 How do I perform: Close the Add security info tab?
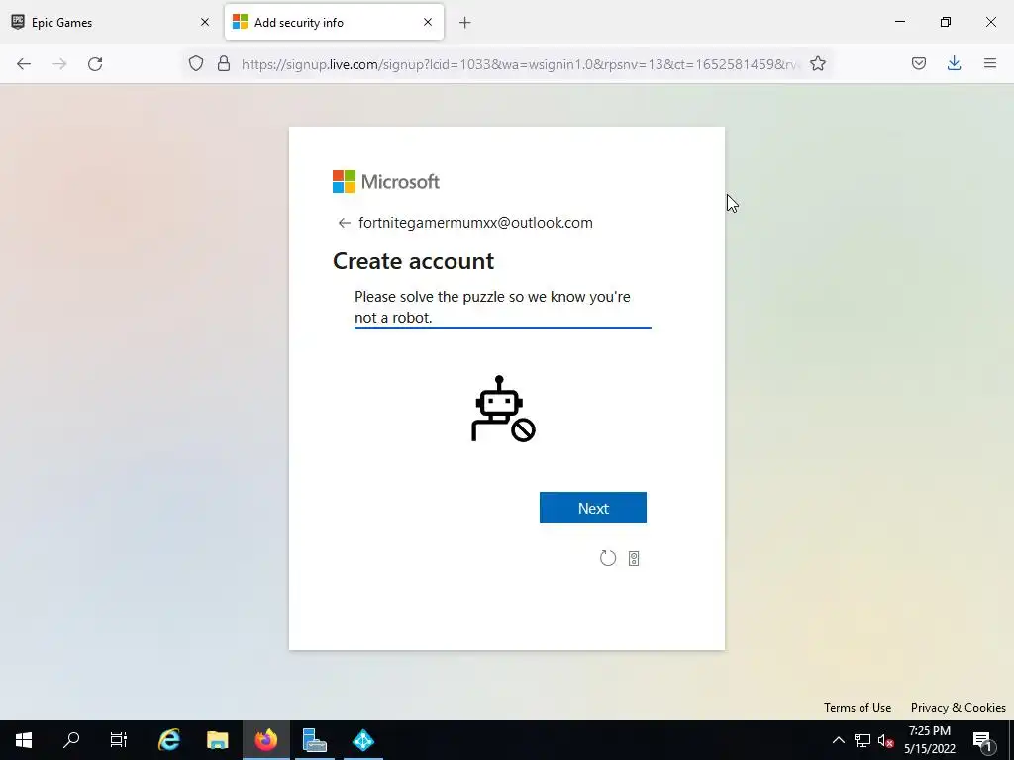point(428,22)
